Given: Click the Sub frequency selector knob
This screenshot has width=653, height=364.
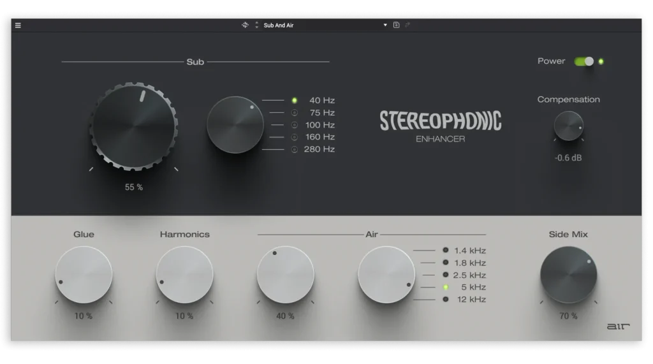Looking at the screenshot, I should pos(235,124).
